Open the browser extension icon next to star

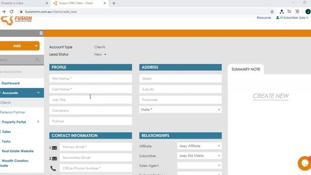[281, 12]
